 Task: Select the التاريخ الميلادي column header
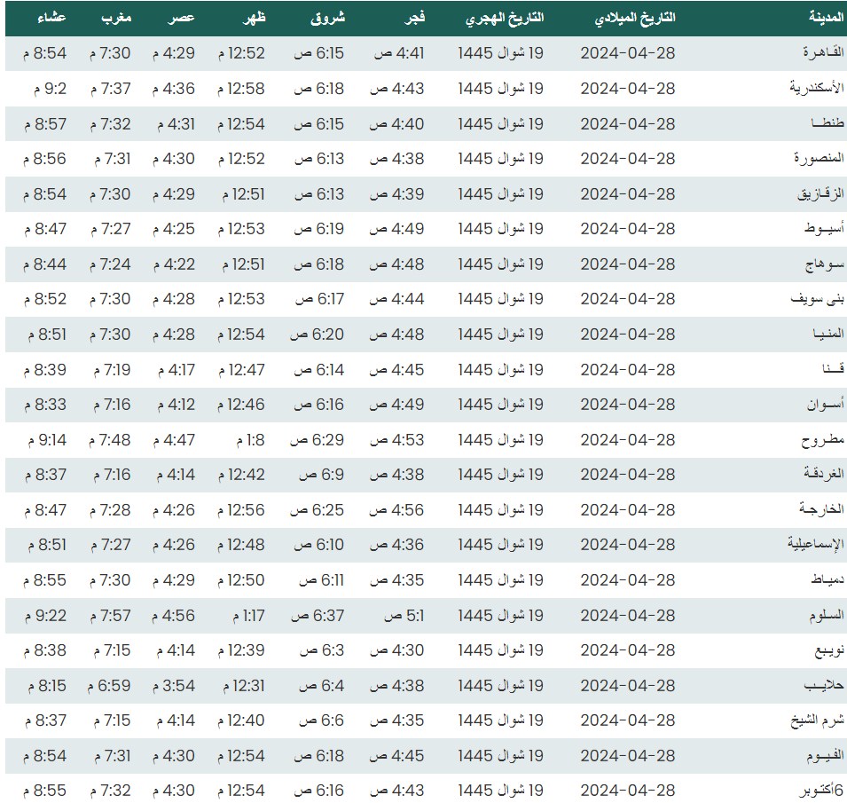[632, 18]
